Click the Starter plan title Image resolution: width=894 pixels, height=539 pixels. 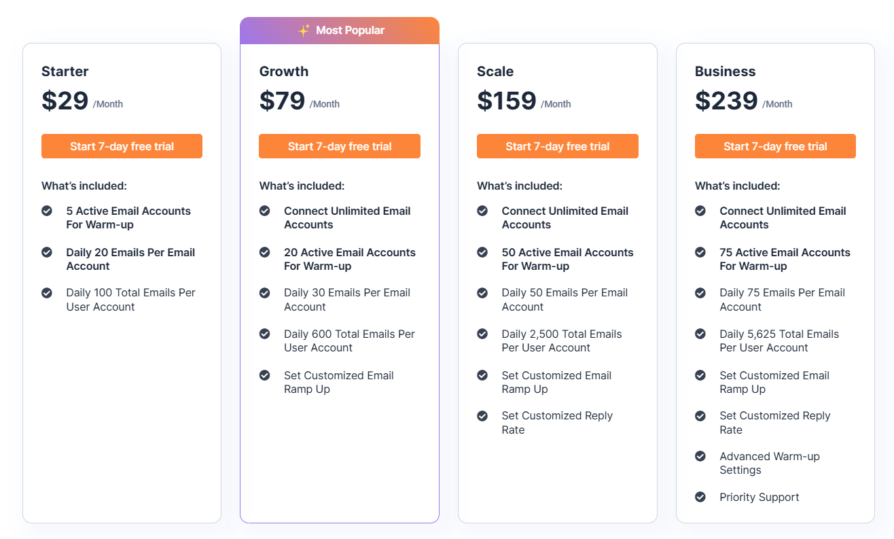pyautogui.click(x=65, y=71)
